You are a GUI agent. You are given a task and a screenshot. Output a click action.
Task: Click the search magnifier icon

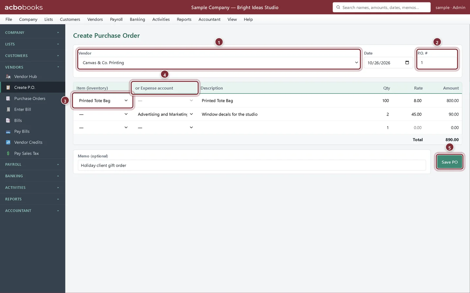[x=338, y=7]
